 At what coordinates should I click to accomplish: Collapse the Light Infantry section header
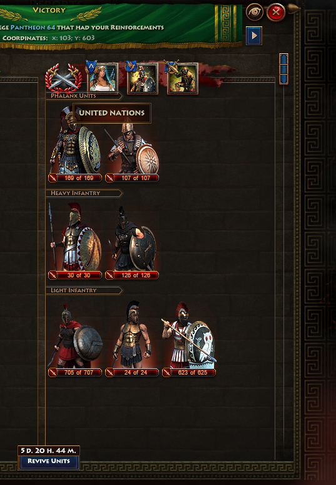coord(84,290)
